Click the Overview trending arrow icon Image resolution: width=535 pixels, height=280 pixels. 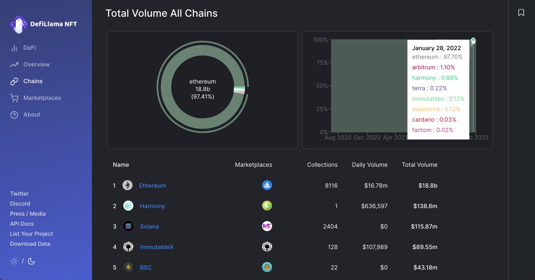pyautogui.click(x=14, y=65)
